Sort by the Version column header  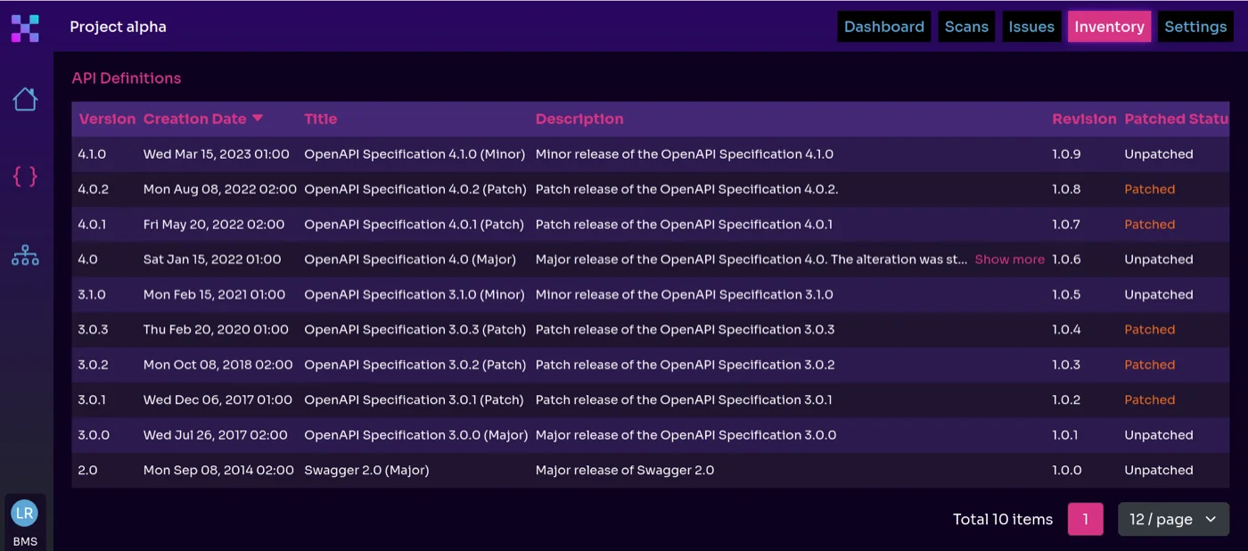point(107,119)
